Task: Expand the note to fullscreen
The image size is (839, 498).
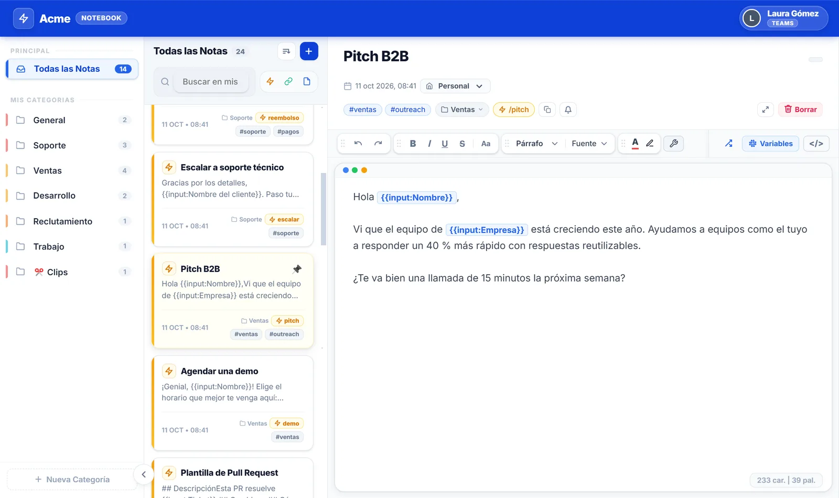Action: (766, 110)
